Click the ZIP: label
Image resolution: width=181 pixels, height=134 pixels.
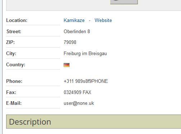10,42
